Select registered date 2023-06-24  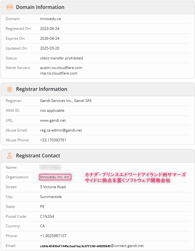50,29
